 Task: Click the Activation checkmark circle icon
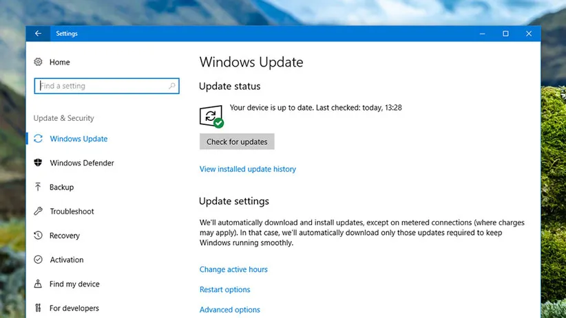(39, 260)
